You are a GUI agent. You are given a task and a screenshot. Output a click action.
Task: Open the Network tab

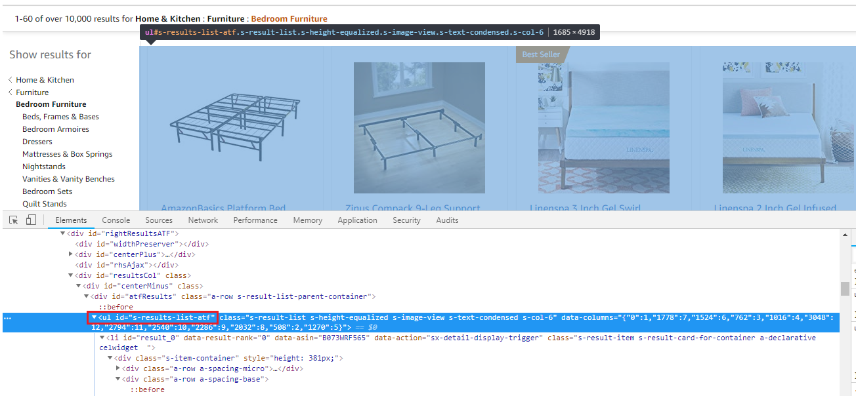click(203, 220)
